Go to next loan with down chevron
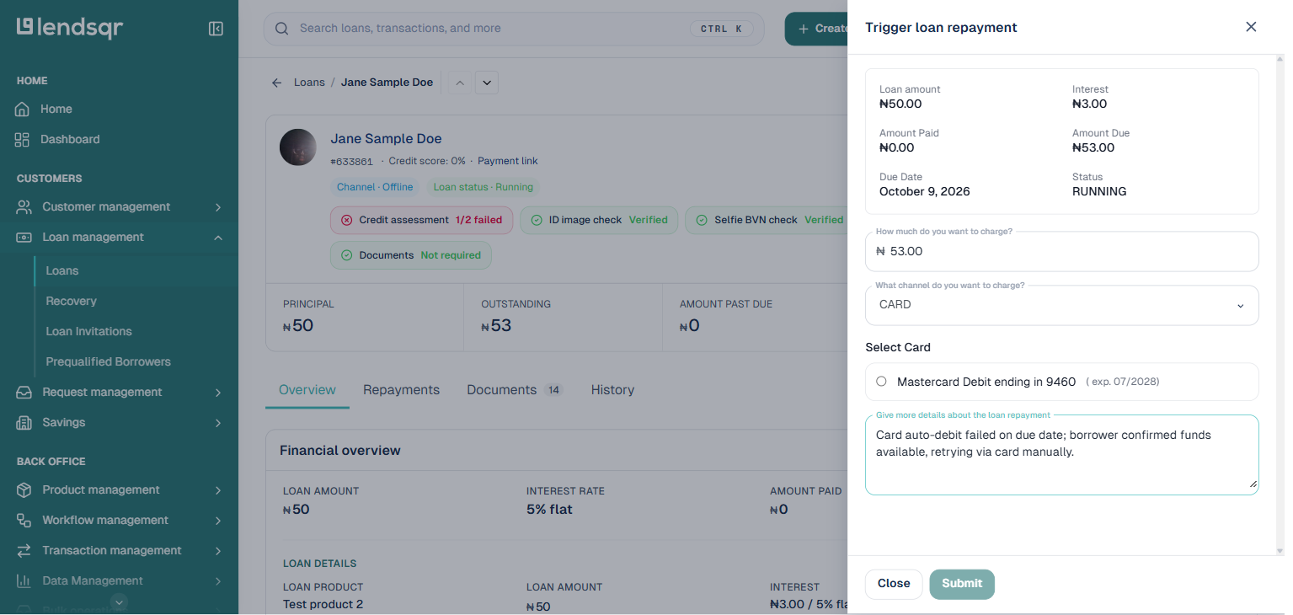The height and width of the screenshot is (615, 1293). point(487,83)
